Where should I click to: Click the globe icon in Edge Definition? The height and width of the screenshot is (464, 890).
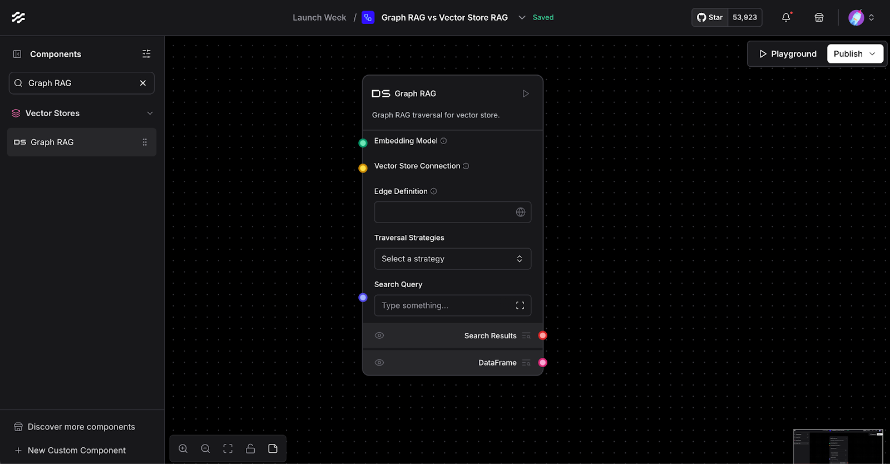(x=521, y=212)
